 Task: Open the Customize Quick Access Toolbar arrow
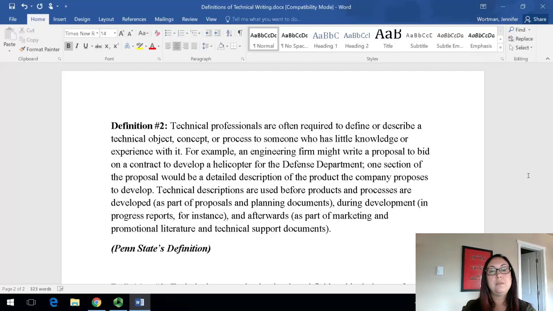(x=66, y=6)
